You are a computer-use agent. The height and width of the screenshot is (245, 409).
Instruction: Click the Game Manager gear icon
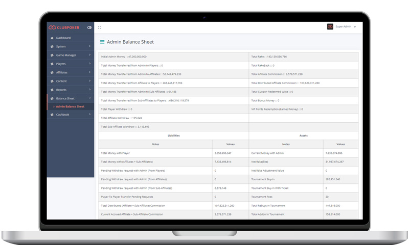52,55
